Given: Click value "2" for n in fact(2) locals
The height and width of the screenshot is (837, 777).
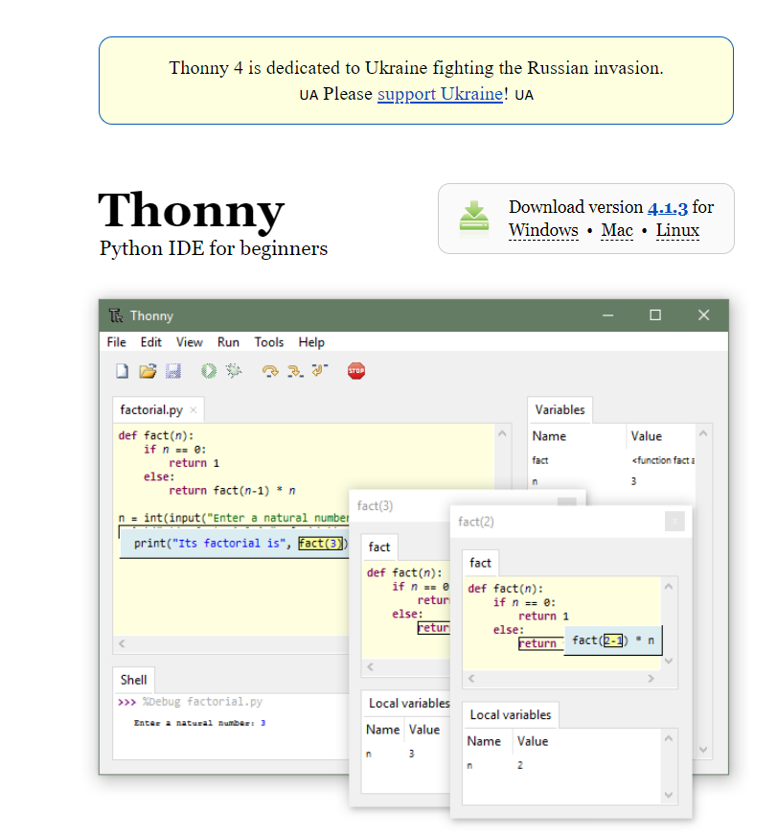Looking at the screenshot, I should 520,765.
